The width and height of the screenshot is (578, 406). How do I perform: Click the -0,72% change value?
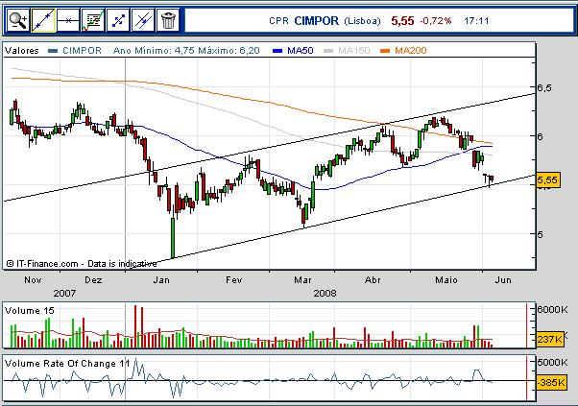point(435,21)
